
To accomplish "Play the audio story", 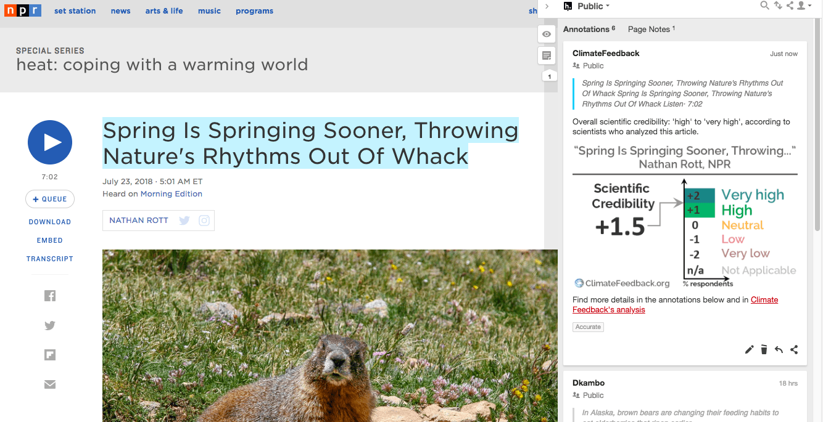I will [x=50, y=142].
